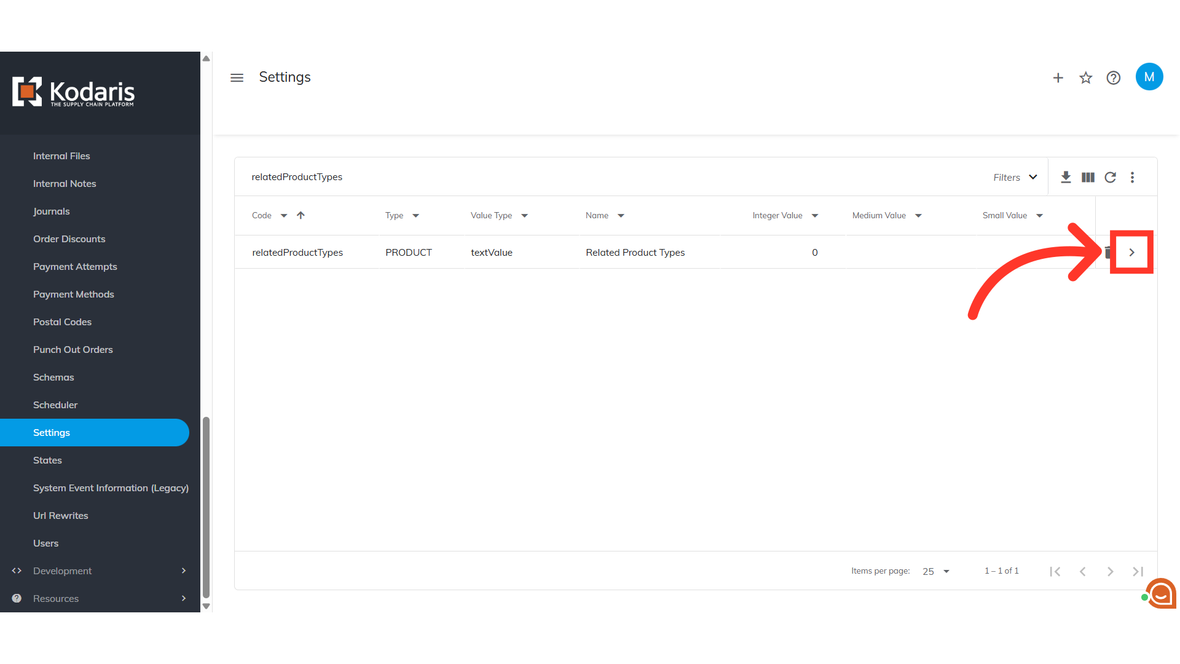This screenshot has height=664, width=1180.
Task: Click the sidebar scrollbar down arrow
Action: tap(206, 606)
